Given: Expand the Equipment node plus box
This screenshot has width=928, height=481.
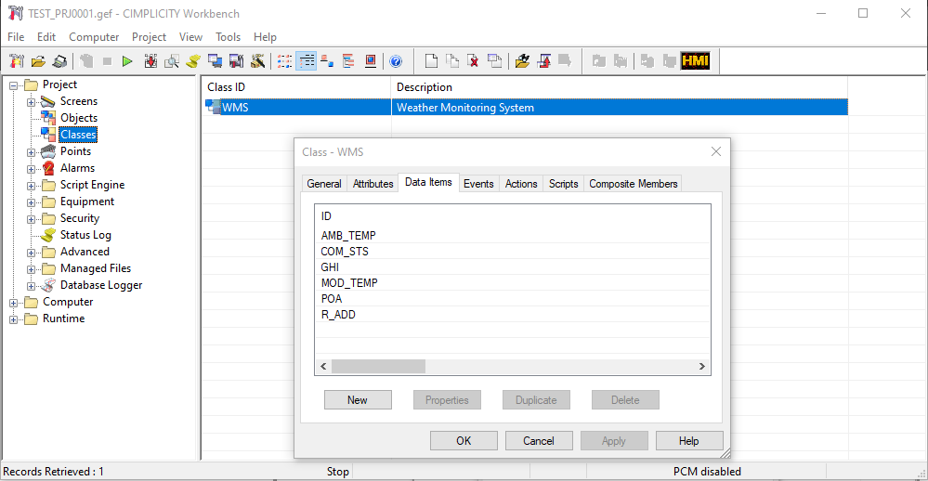Looking at the screenshot, I should coord(32,202).
